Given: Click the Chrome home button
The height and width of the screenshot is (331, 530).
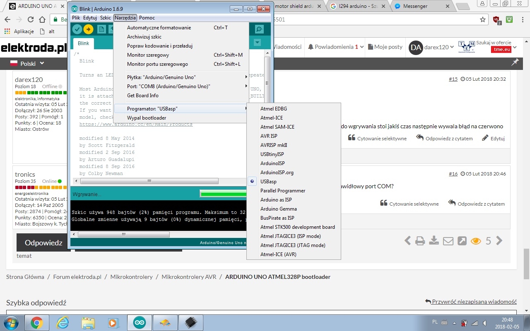Looking at the screenshot, I should pyautogui.click(x=42, y=19).
